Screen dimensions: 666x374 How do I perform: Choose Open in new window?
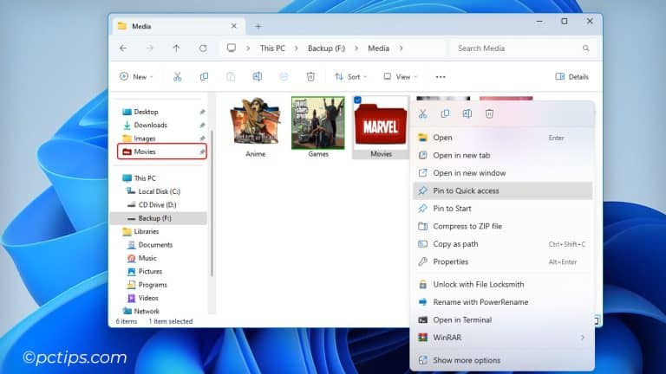click(x=502, y=173)
